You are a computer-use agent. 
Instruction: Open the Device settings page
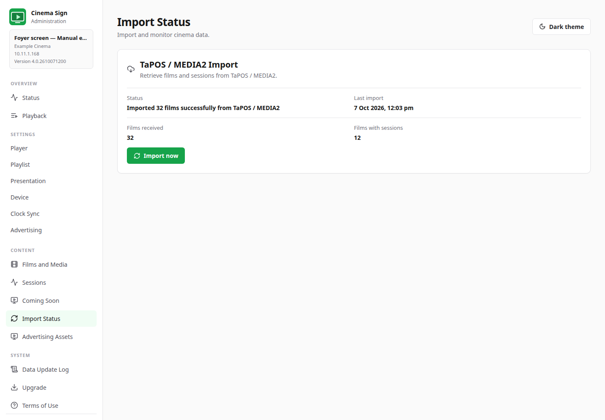(51, 197)
